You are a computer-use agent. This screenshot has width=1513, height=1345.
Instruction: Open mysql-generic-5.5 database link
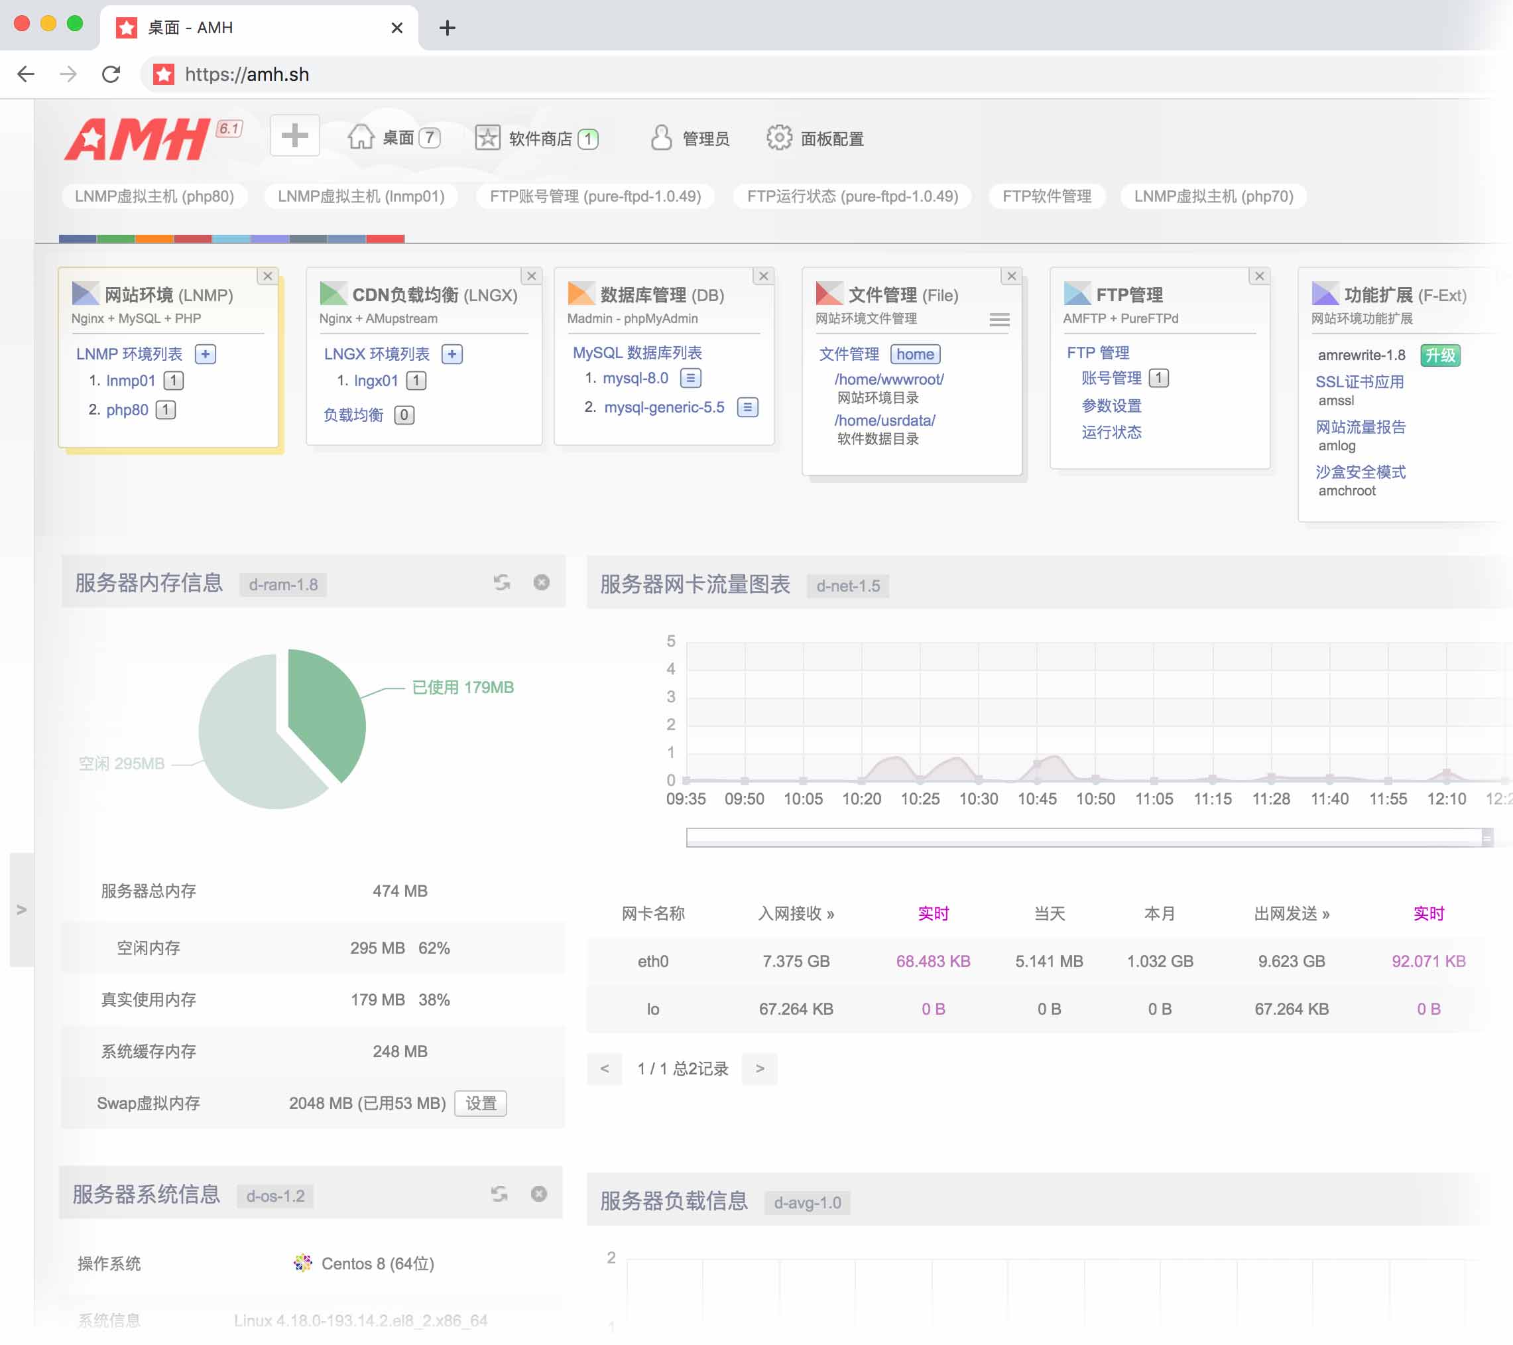tap(664, 407)
